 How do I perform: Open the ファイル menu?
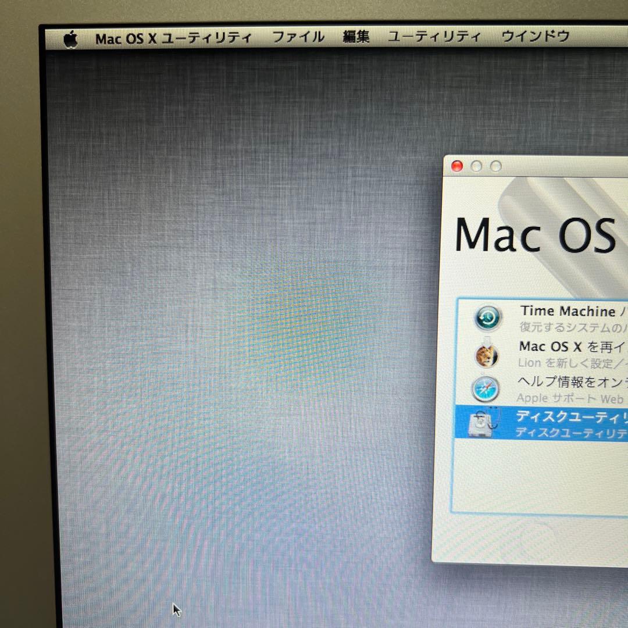299,37
